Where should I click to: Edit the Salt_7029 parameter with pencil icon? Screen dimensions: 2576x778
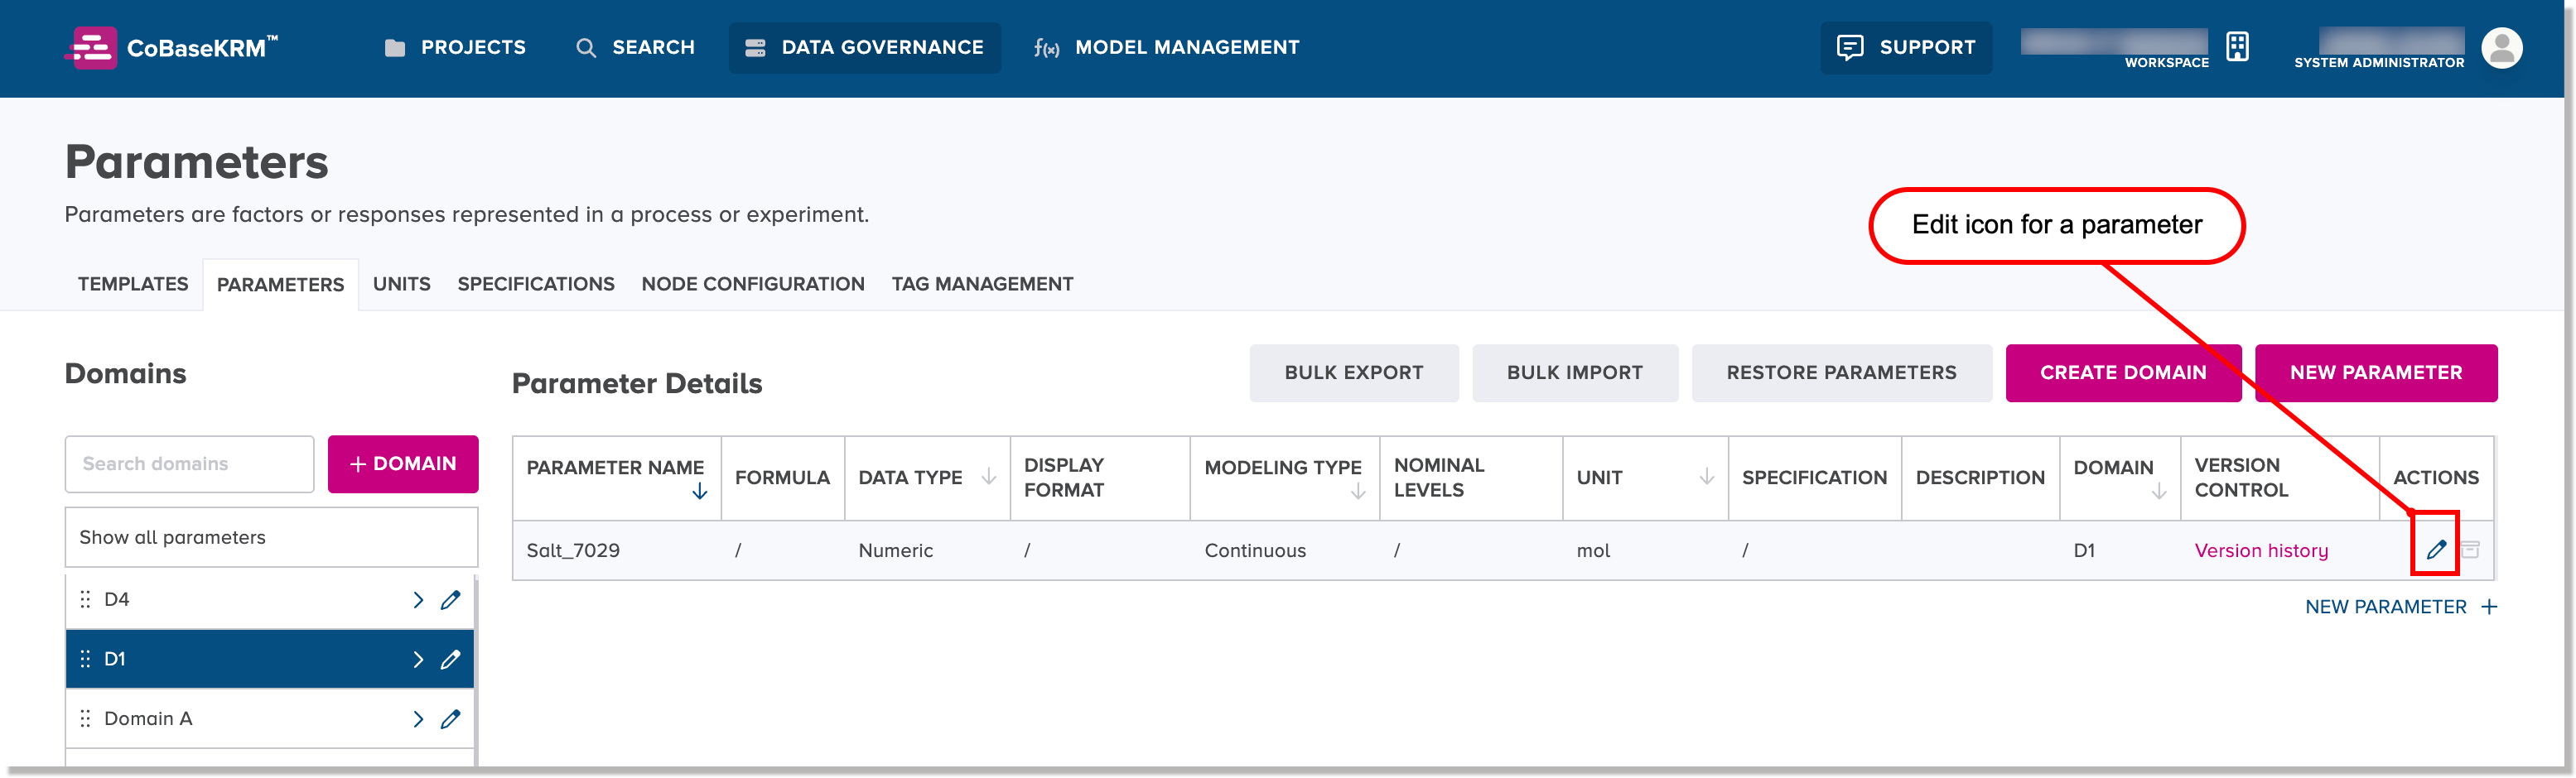(x=2436, y=550)
